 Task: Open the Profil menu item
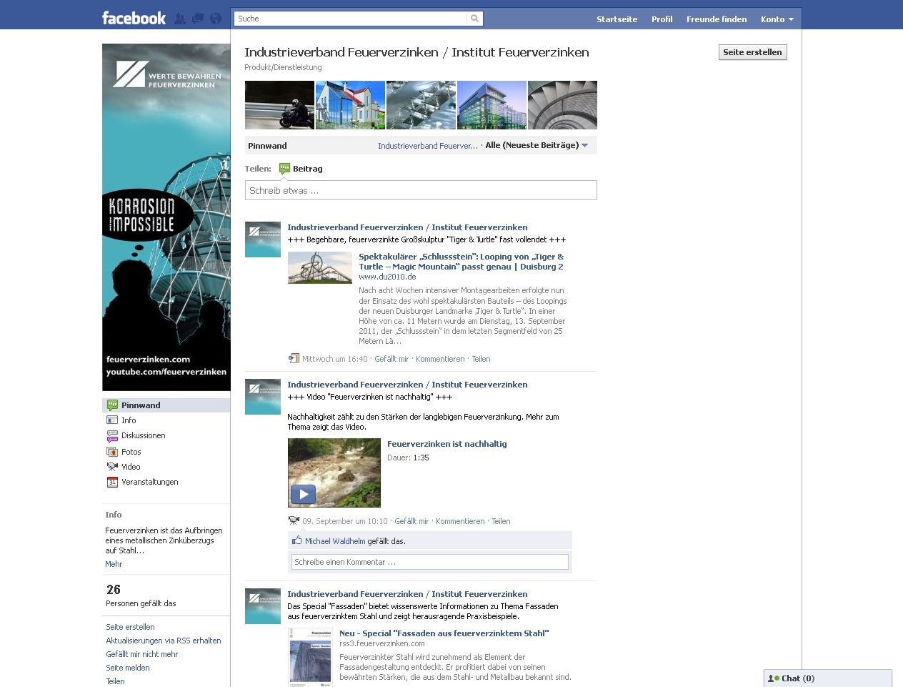[x=662, y=19]
